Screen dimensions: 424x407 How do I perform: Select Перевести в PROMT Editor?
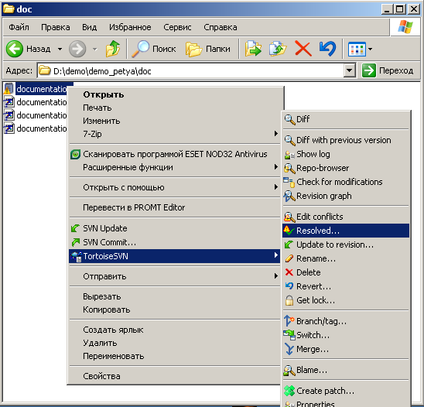click(x=174, y=207)
